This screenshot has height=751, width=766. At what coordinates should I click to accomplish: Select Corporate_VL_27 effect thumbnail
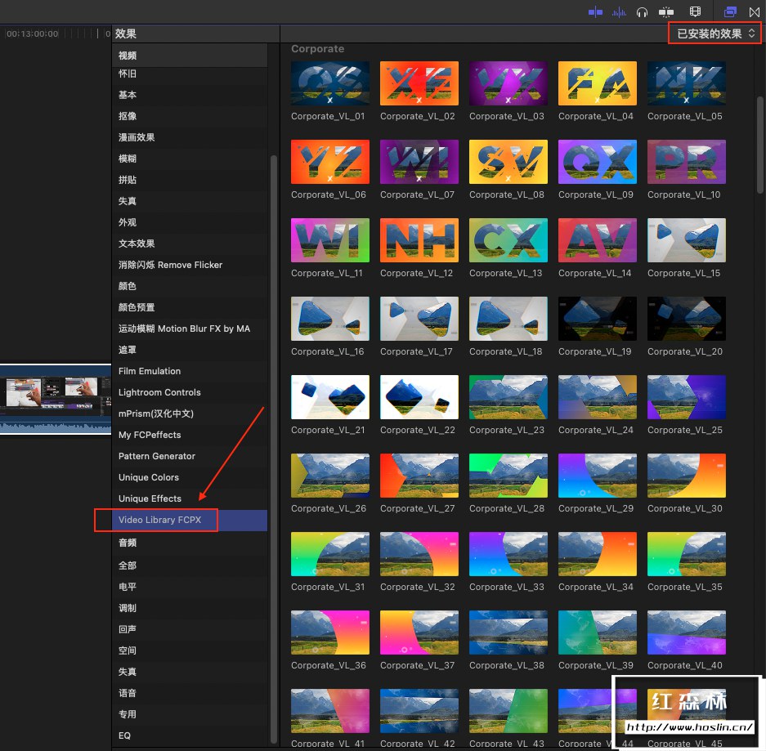419,476
